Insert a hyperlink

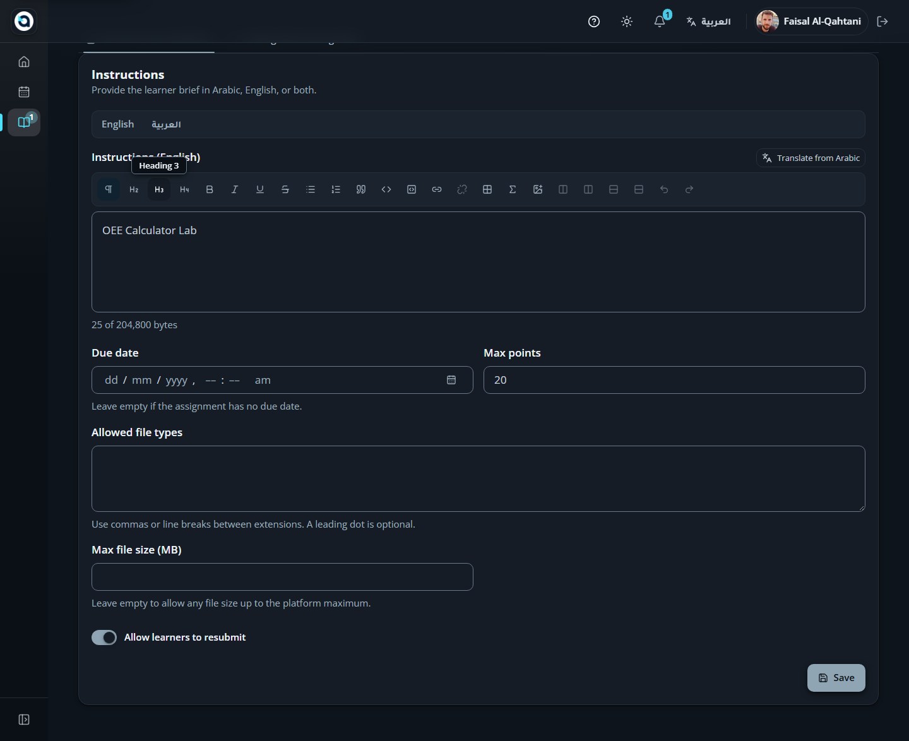(x=437, y=189)
